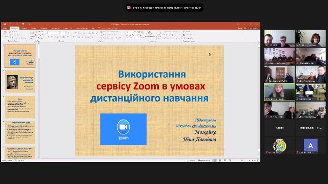The height and width of the screenshot is (184, 328).
Task: Click the highlighted active speaker video tile
Action: 279,92
